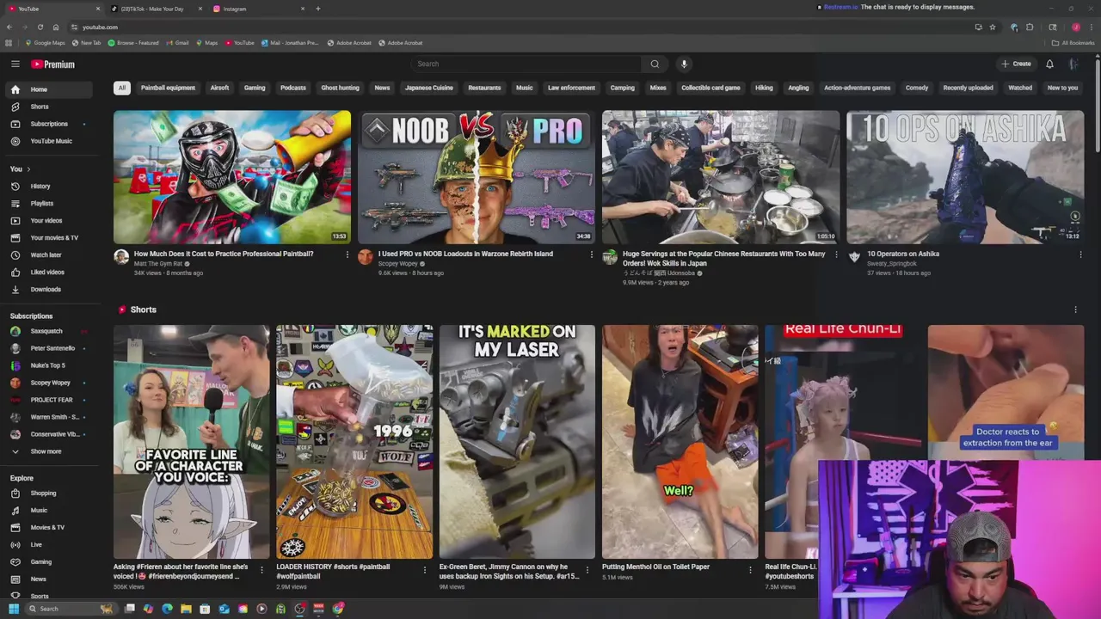Open the notifications bell
Image resolution: width=1101 pixels, height=619 pixels.
[1049, 64]
